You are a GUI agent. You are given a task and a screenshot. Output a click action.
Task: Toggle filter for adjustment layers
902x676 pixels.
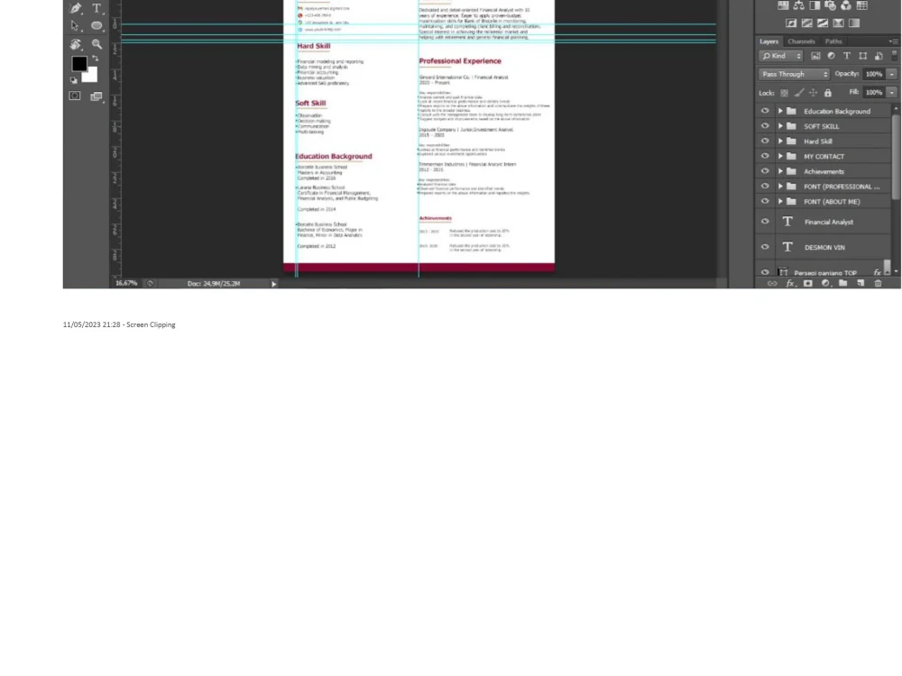[x=831, y=56]
